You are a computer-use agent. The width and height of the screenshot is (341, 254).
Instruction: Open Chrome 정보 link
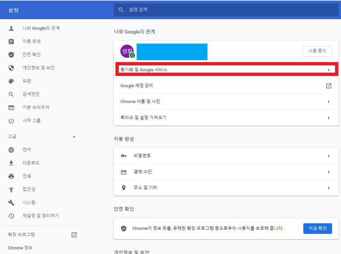pos(20,248)
